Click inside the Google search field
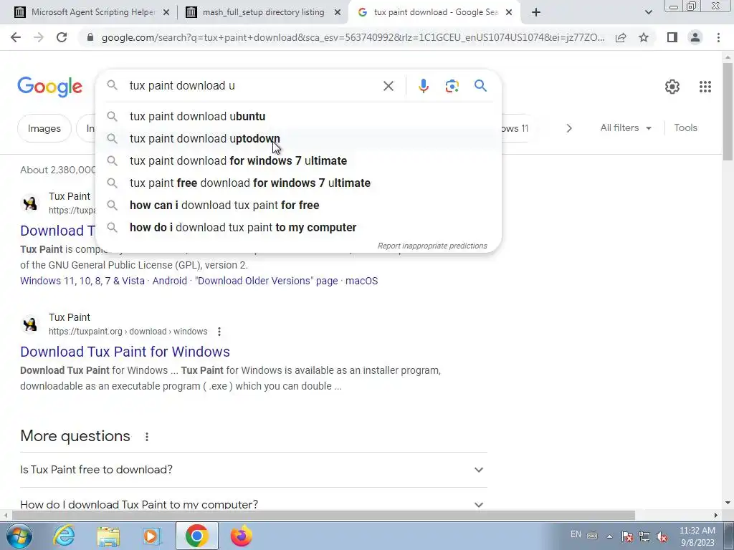734x550 pixels. click(253, 86)
